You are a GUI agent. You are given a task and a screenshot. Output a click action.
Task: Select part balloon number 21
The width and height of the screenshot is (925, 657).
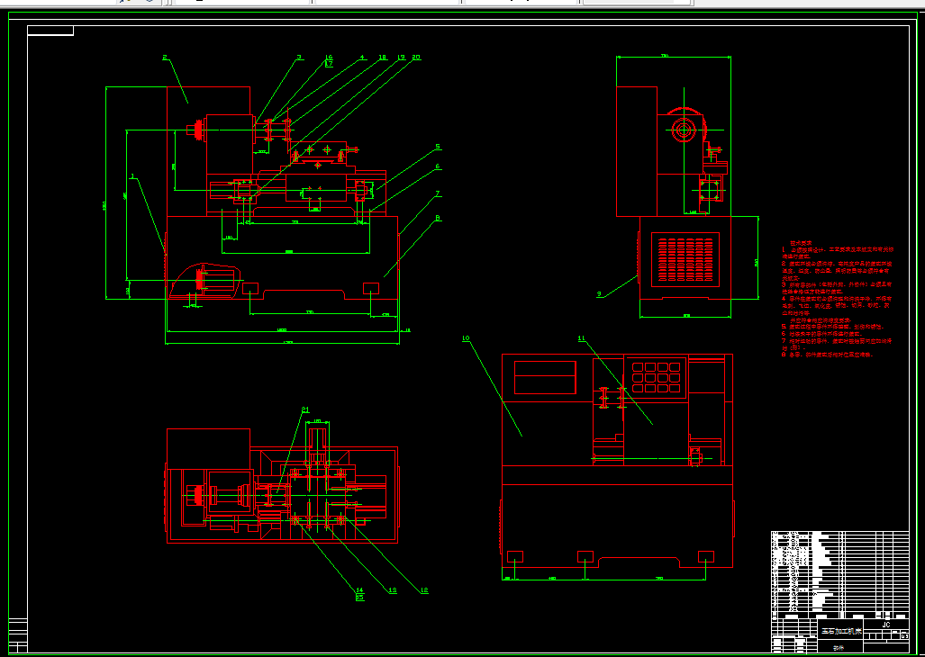coord(305,409)
